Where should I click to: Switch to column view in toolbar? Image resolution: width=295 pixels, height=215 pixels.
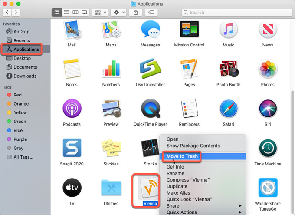(x=75, y=13)
